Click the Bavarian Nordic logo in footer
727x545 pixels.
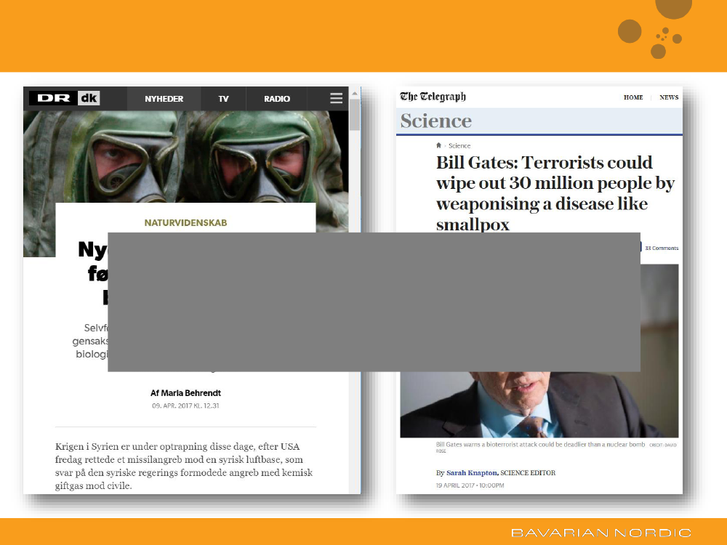pos(601,533)
